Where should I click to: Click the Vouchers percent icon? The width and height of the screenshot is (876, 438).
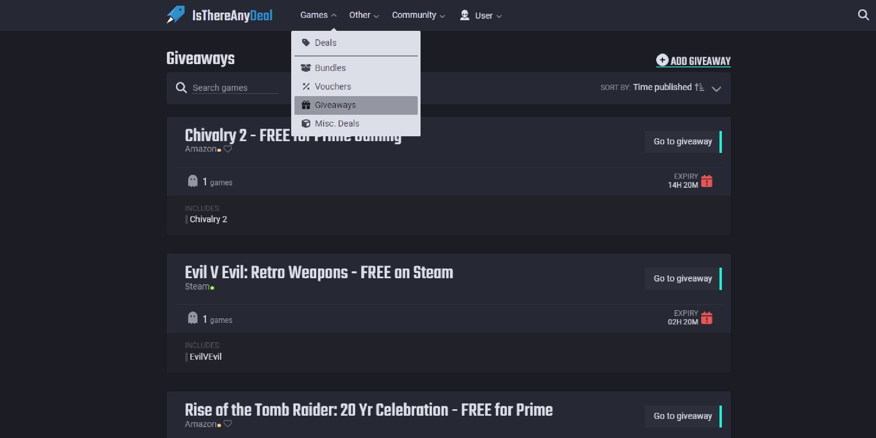(306, 86)
